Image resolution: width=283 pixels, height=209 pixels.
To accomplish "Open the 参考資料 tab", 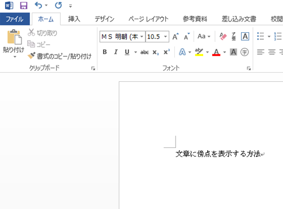I will coord(195,19).
